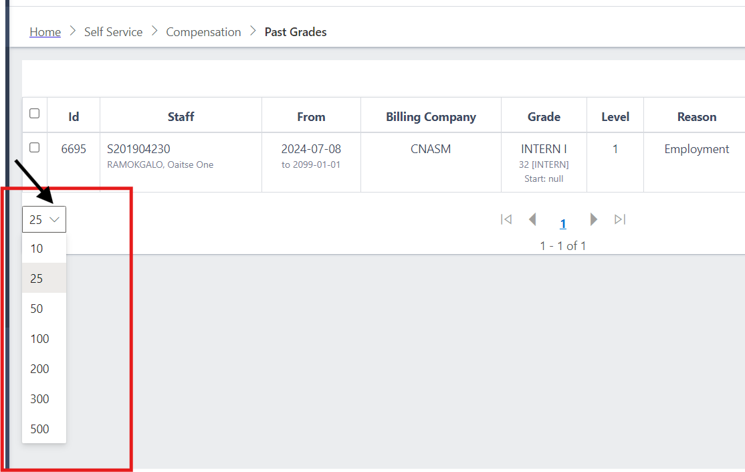Sort by the Billing Company header
The width and height of the screenshot is (745, 472).
[x=431, y=117]
